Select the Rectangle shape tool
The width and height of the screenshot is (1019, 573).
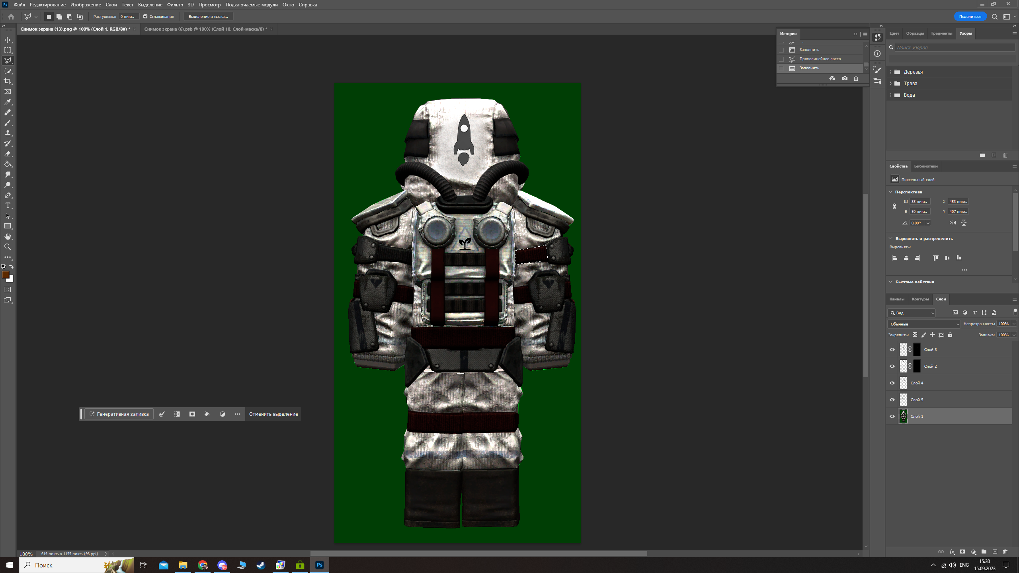click(8, 226)
